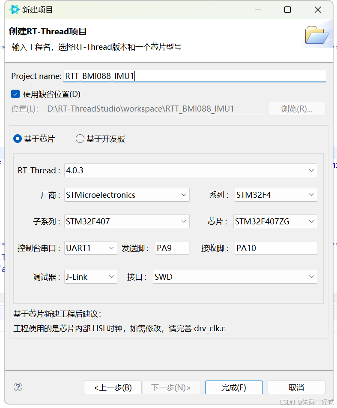
Task: Open the 厂商 STMicroelectronics dropdown
Action: pyautogui.click(x=127, y=195)
